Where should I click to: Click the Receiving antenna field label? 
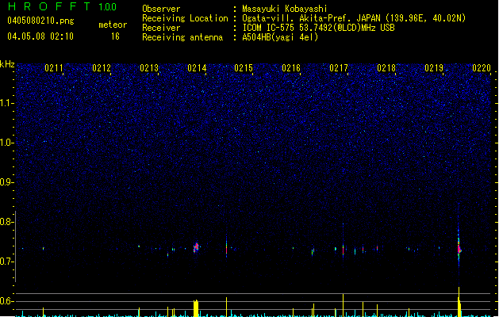tap(182, 37)
